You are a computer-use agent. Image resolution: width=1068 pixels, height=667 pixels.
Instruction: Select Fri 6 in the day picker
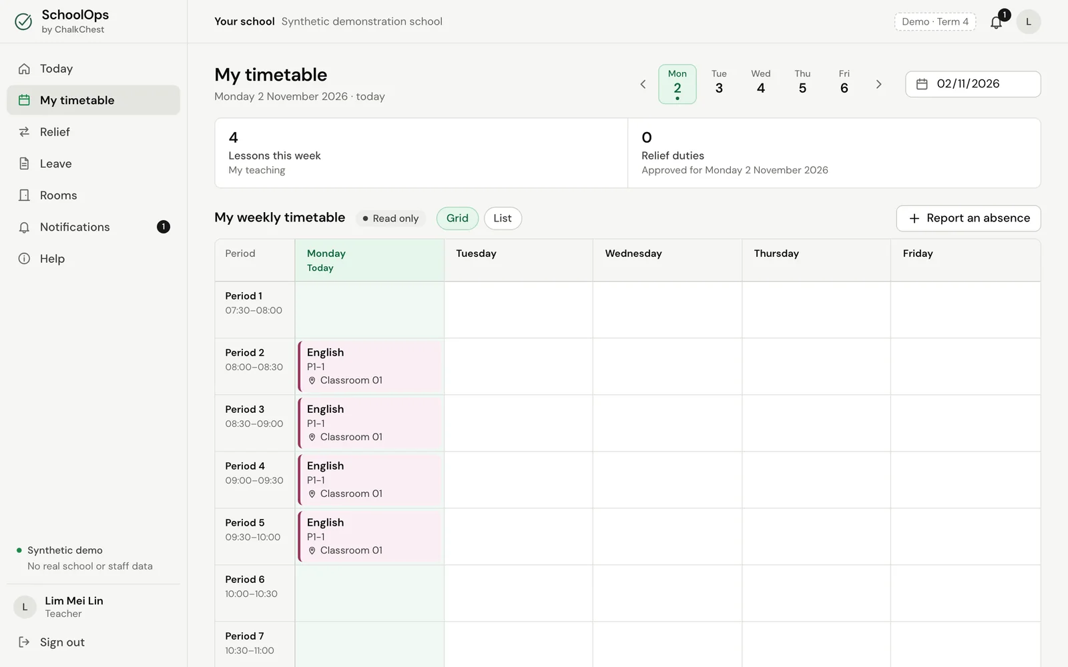point(844,84)
